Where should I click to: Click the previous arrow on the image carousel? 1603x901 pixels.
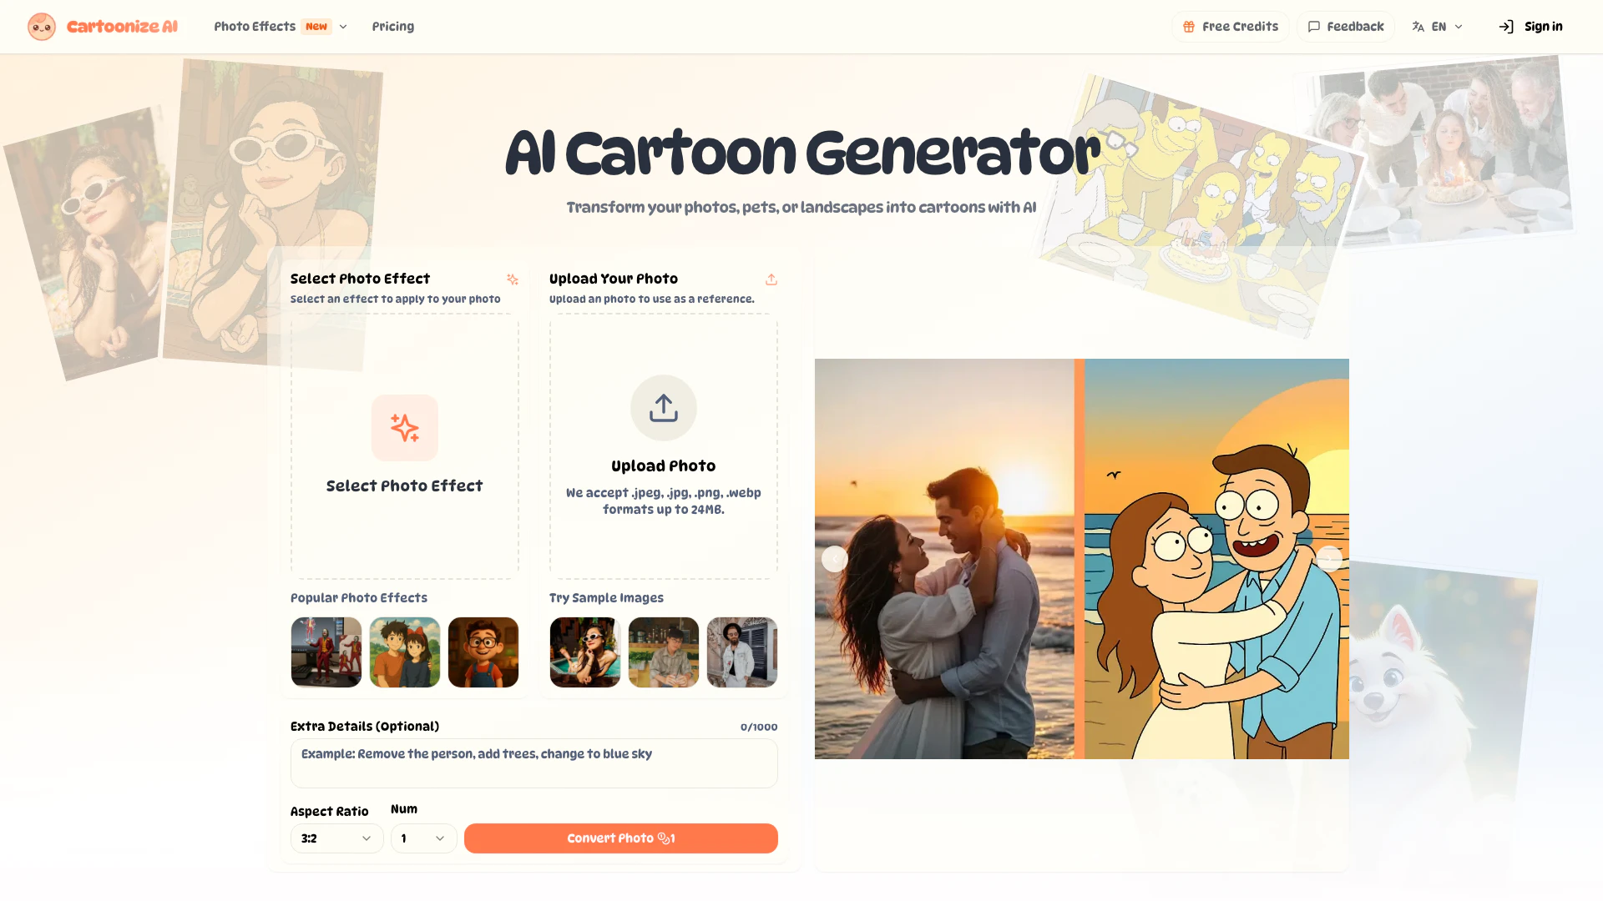(835, 559)
